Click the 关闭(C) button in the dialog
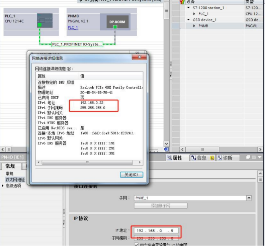Image resolution: width=265 pixels, height=246 pixels. pyautogui.click(x=131, y=175)
